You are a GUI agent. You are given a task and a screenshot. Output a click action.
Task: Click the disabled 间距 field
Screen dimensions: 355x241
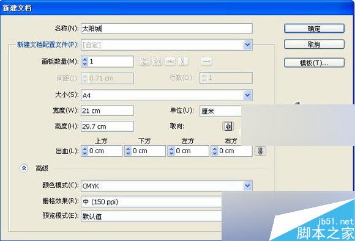point(107,78)
